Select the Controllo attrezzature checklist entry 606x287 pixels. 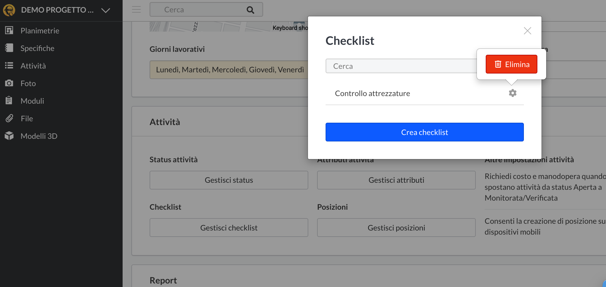(373, 93)
